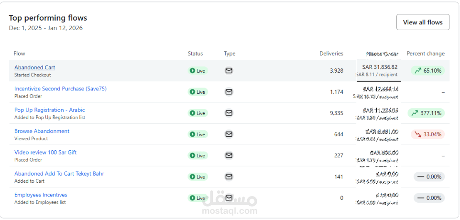Click the 3,928 deliveries value

337,70
